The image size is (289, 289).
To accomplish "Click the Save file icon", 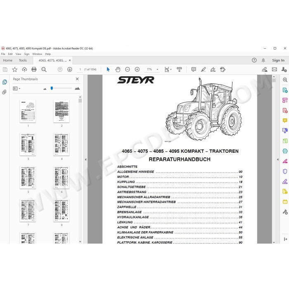I will click(5, 69).
